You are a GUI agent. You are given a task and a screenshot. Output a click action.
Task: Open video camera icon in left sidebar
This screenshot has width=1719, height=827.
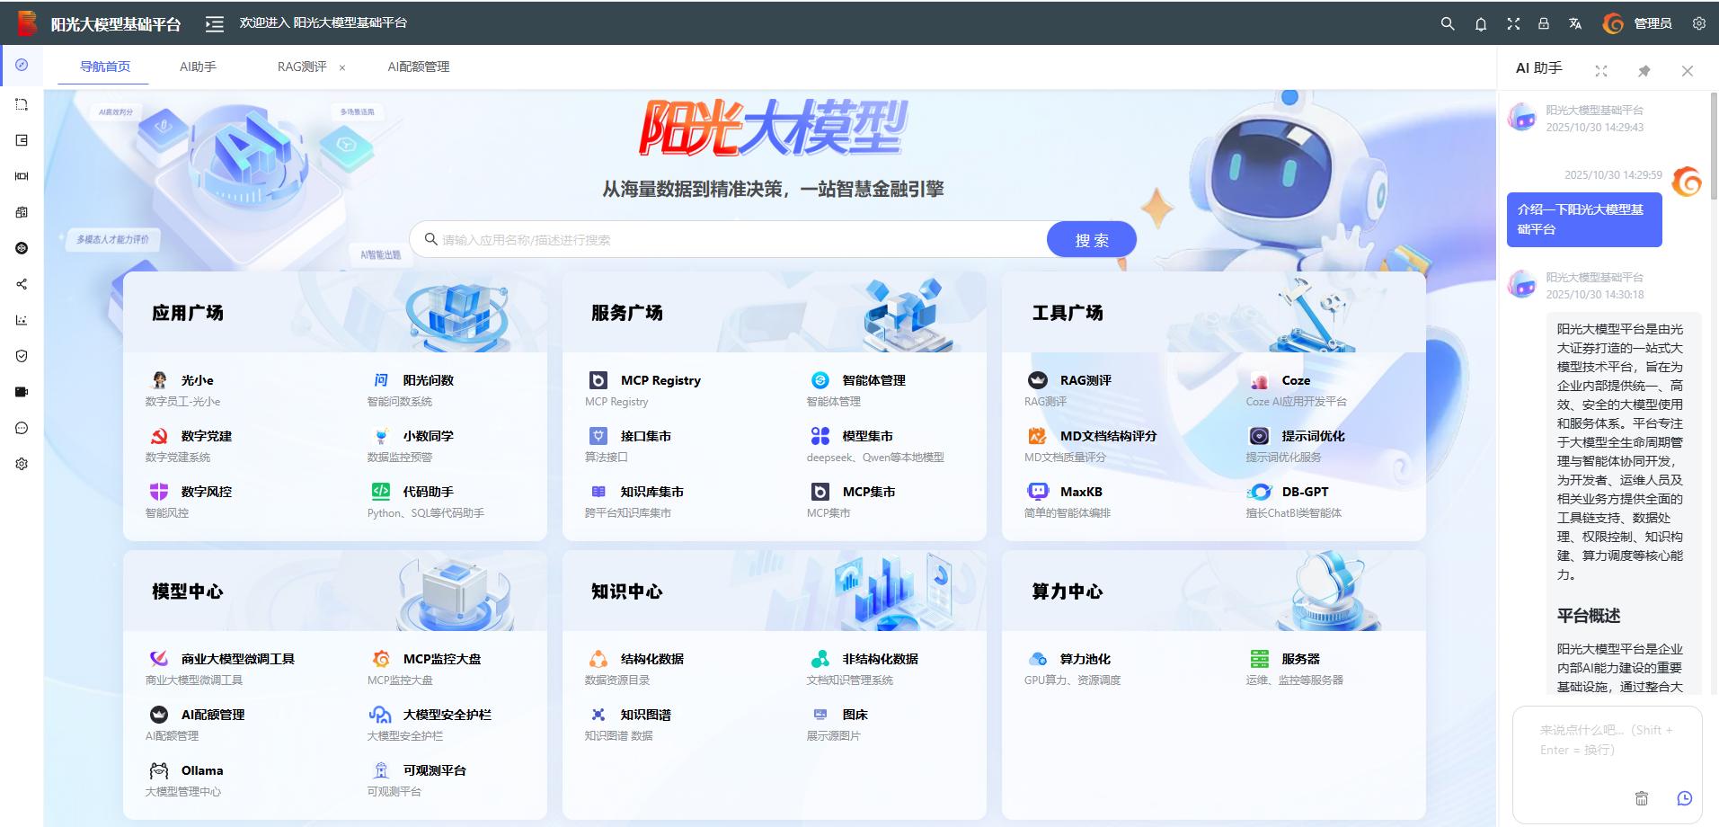(22, 392)
